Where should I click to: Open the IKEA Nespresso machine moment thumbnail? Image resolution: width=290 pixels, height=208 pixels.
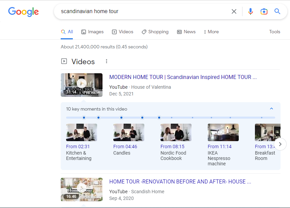[x=223, y=132]
